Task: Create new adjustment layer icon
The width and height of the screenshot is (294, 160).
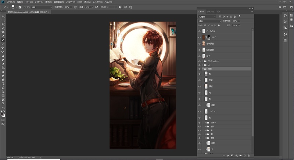Action: (x=236, y=156)
